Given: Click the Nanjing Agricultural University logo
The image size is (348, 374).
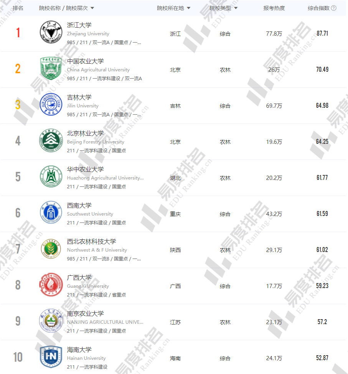Looking at the screenshot, I should [x=51, y=321].
